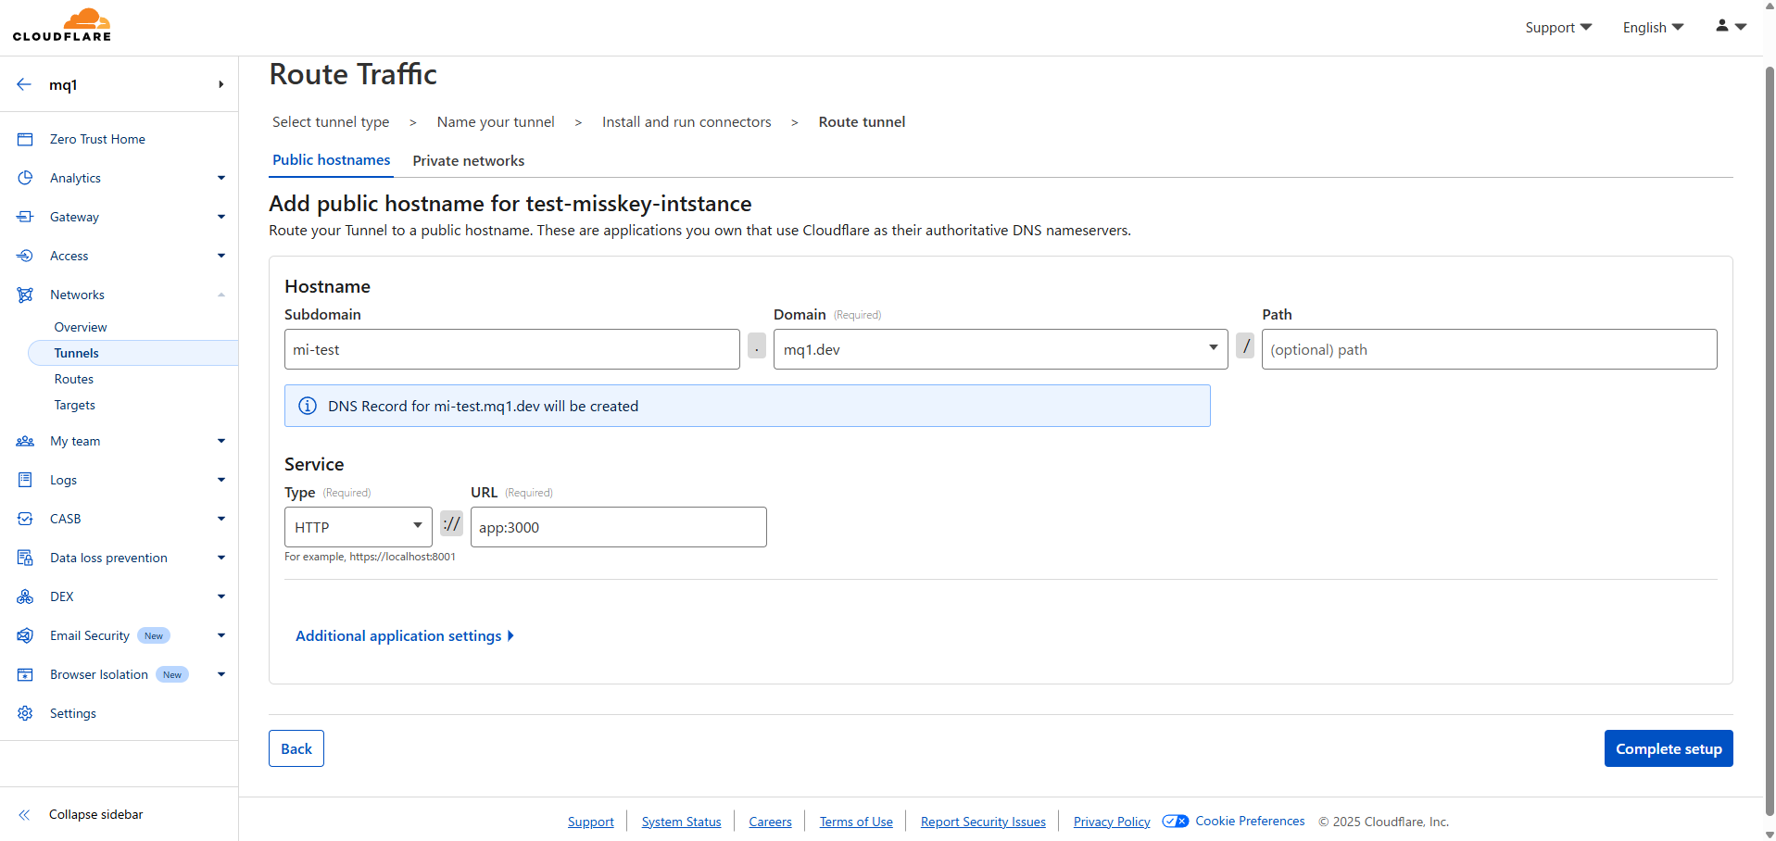Open the English language dropdown
This screenshot has width=1776, height=841.
tap(1654, 27)
